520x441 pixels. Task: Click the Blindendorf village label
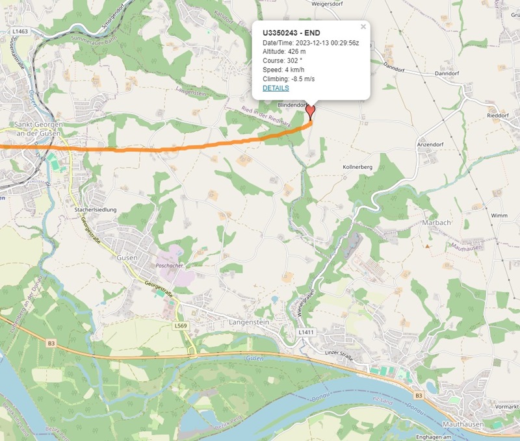click(x=292, y=105)
